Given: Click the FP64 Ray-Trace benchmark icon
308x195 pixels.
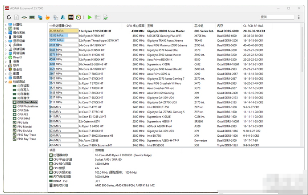Looking at the screenshot, I should click(14, 139).
